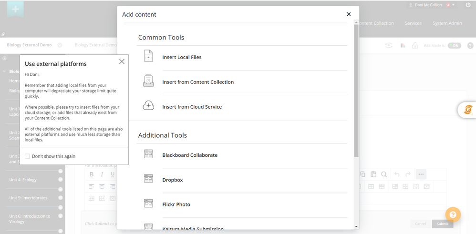Click the link icon below the plus bookmark
The image size is (476, 234).
tap(3, 34)
